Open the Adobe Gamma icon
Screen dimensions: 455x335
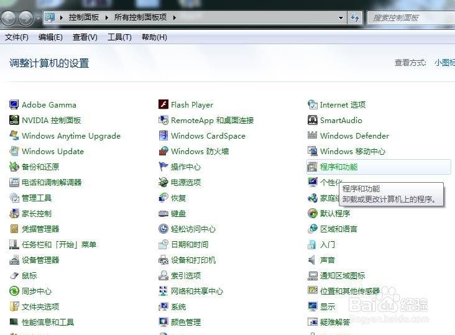pos(14,104)
